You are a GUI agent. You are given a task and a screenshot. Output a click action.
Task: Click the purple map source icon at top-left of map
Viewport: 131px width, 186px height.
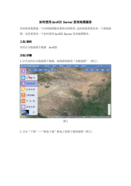click(x=23, y=72)
